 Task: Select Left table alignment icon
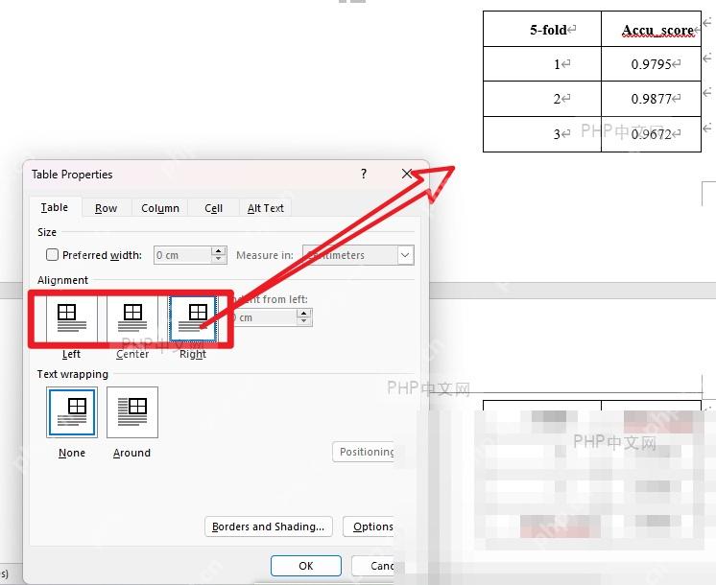click(x=72, y=318)
